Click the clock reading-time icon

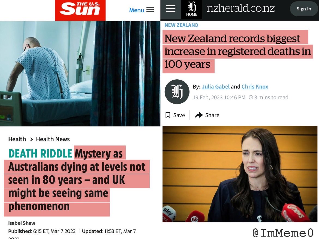tap(251, 97)
